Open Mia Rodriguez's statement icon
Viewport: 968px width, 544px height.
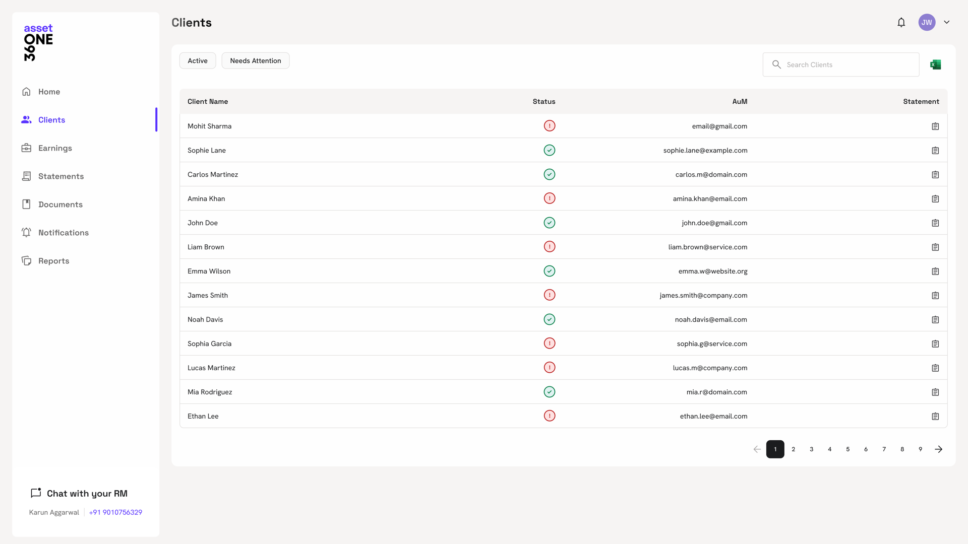point(935,392)
